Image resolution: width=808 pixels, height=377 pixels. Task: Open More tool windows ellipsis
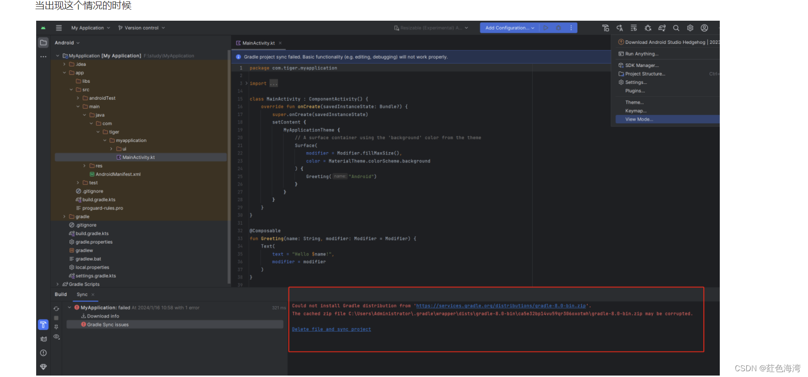click(x=43, y=57)
